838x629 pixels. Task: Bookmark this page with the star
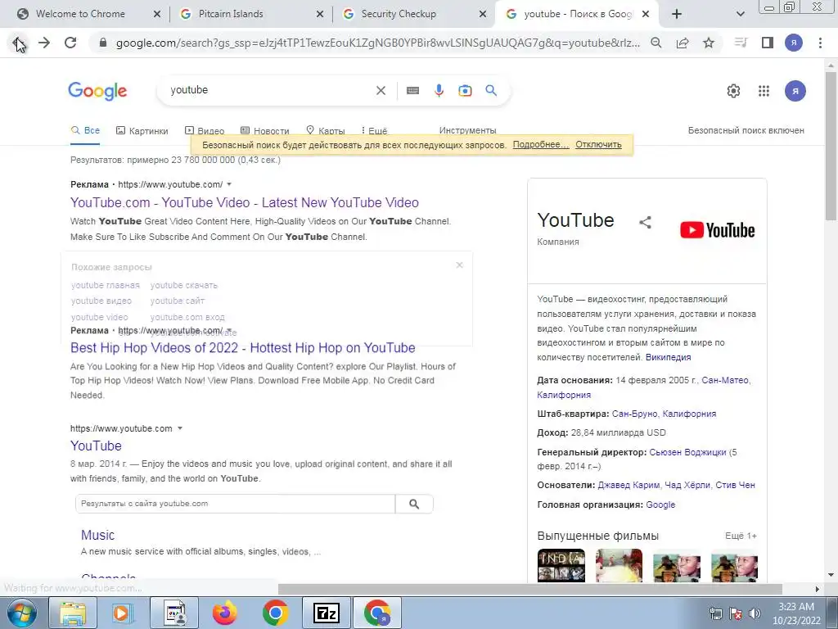tap(709, 43)
